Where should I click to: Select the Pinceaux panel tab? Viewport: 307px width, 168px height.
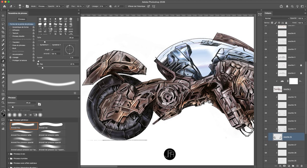click(12, 97)
